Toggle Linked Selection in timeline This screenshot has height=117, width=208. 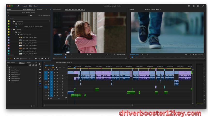tap(53, 67)
